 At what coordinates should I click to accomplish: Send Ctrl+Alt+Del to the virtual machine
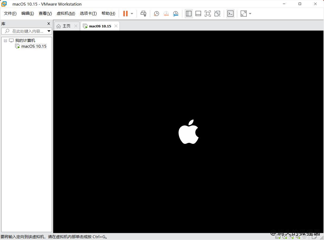(x=143, y=14)
